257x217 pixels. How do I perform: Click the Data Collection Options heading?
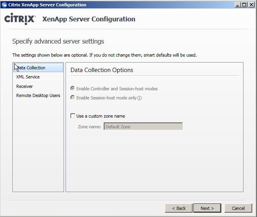tap(102, 70)
